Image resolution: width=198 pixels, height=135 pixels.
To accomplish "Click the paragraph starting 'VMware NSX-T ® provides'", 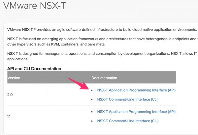I will click(x=102, y=30).
